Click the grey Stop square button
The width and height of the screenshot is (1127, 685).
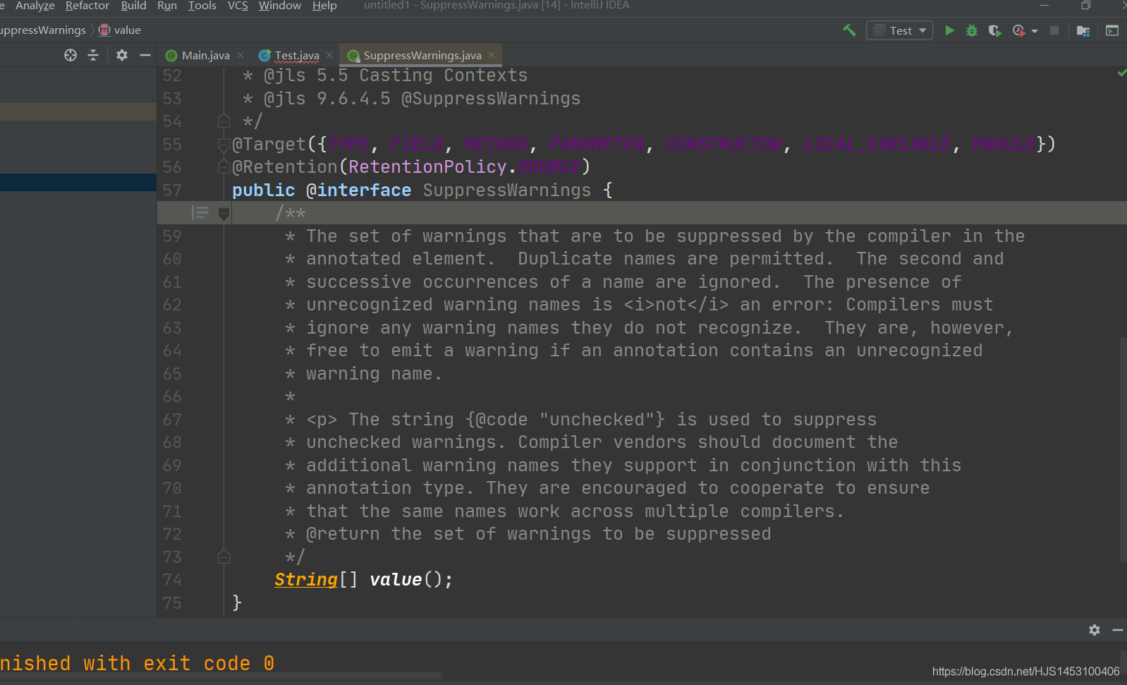(1054, 30)
